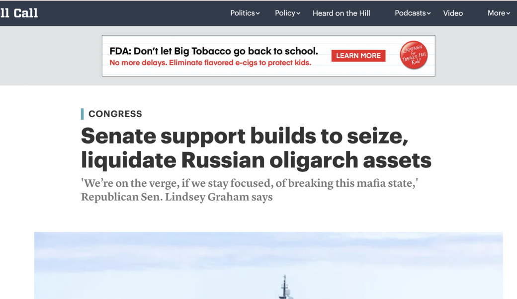This screenshot has height=299, width=517.
Task: Select the Policy nav label
Action: coord(285,13)
